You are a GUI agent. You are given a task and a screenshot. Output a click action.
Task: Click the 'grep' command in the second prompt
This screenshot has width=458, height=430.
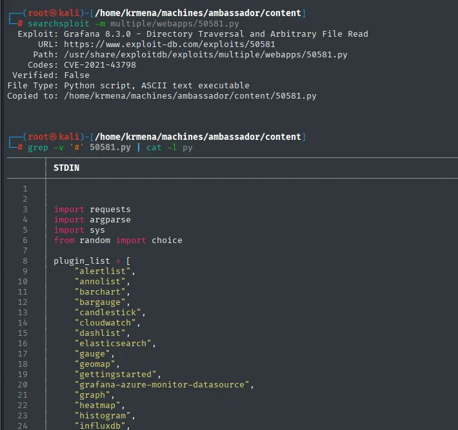(x=37, y=148)
